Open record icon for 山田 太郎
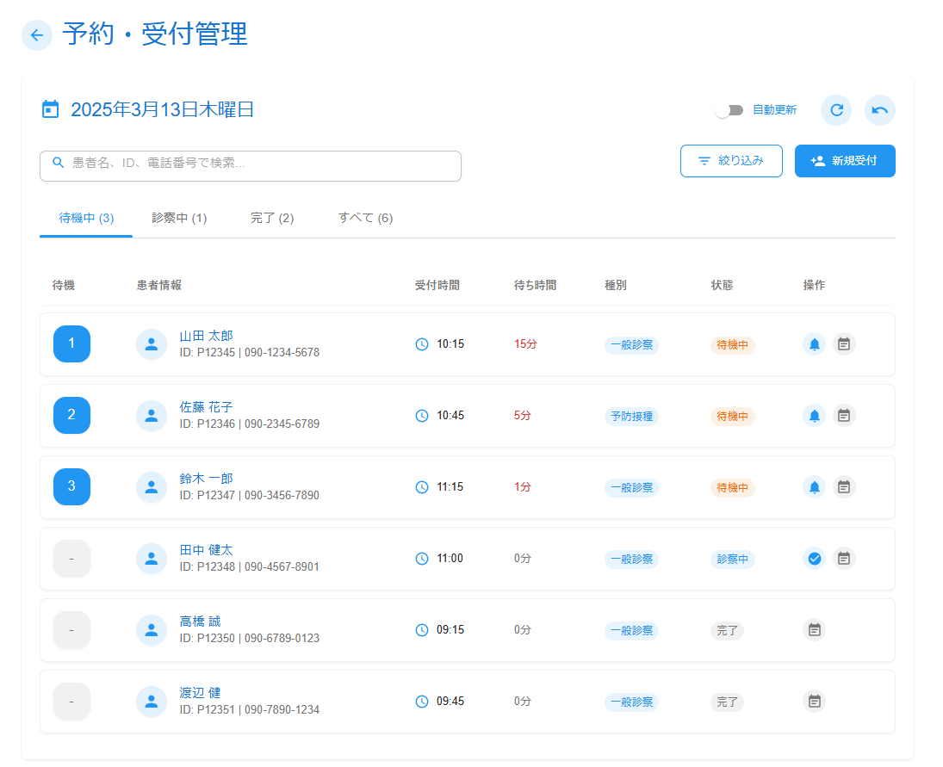943x767 pixels. [x=844, y=344]
